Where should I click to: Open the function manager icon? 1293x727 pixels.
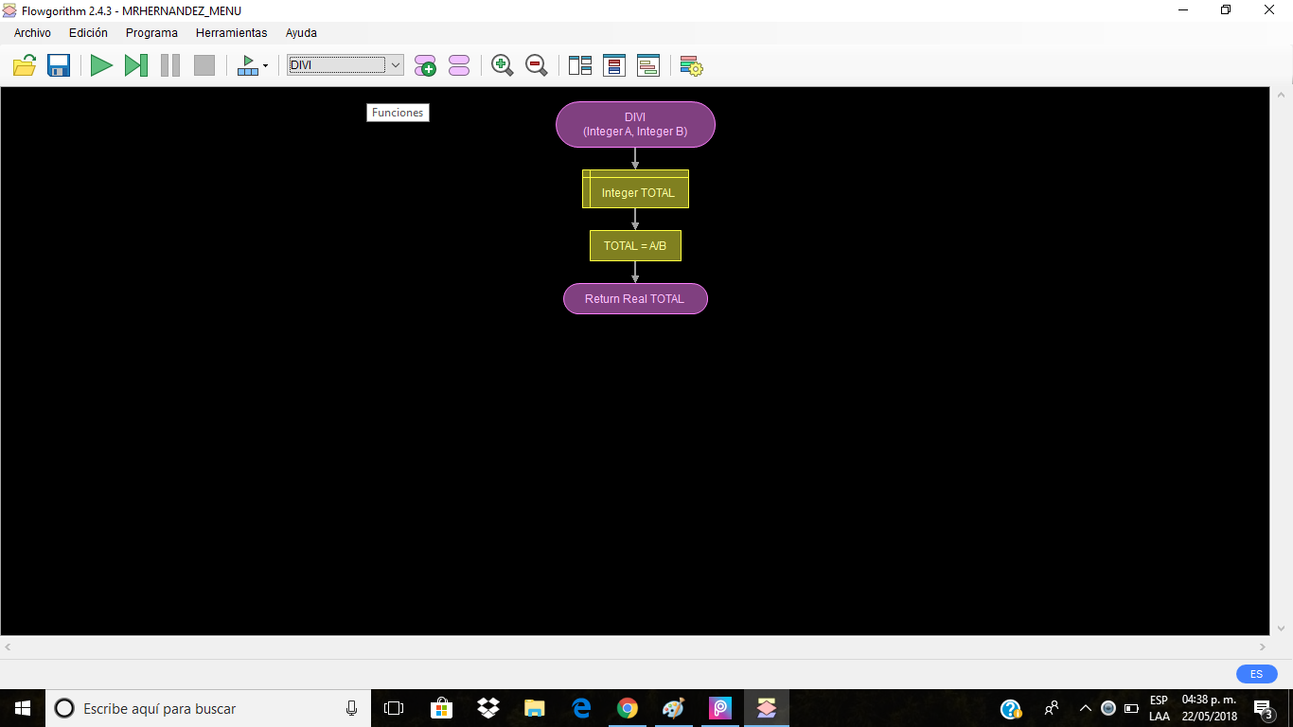(458, 65)
